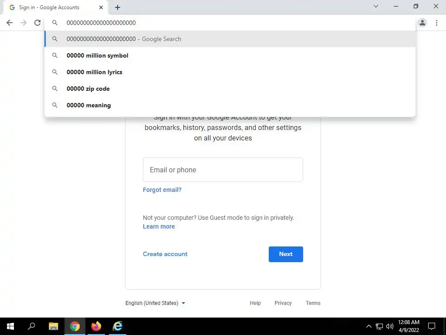The image size is (446, 335).
Task: Launch Firefox from the taskbar
Action: click(x=96, y=326)
